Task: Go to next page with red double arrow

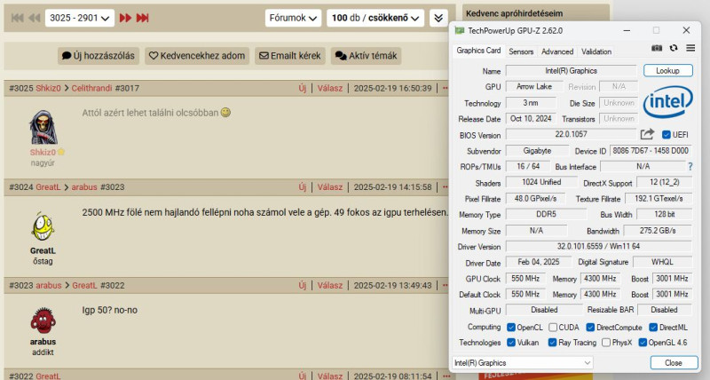Action: (125, 18)
